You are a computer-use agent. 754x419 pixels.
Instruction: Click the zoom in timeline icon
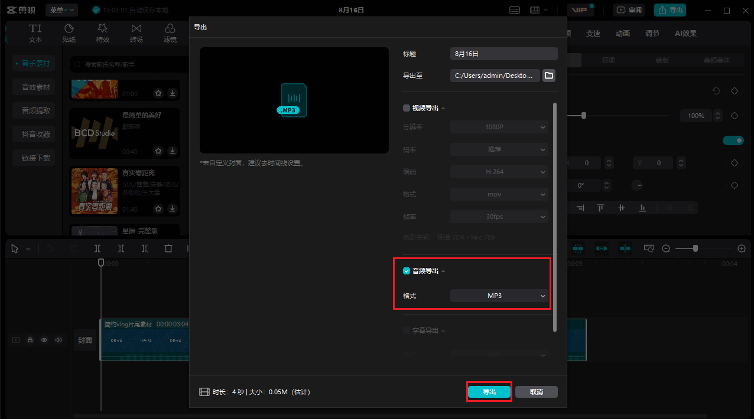(742, 248)
